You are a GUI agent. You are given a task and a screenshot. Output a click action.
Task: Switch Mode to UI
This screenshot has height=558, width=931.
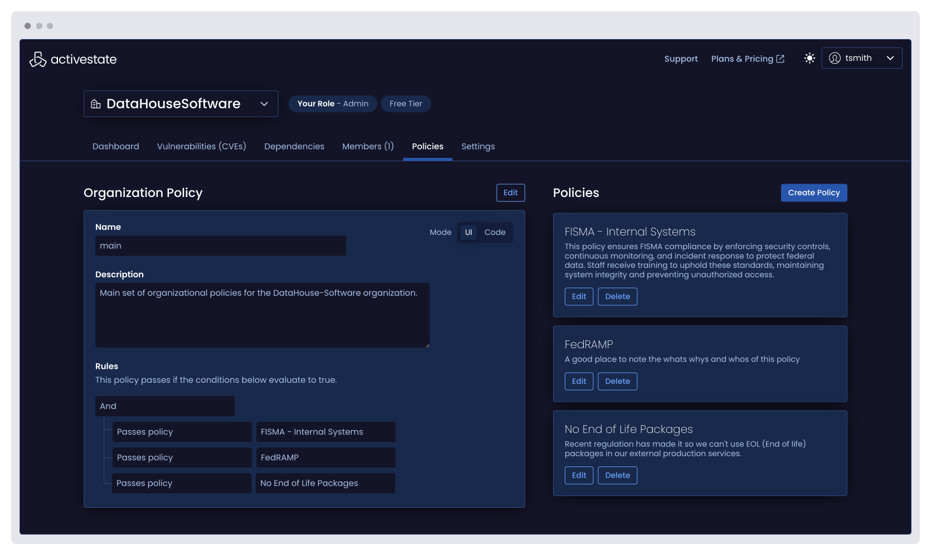point(468,232)
